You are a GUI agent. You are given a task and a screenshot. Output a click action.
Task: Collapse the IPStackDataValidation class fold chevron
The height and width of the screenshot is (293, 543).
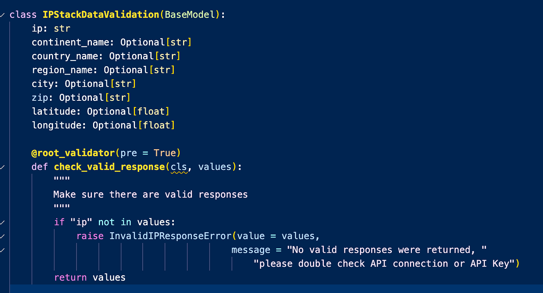[x=3, y=15]
